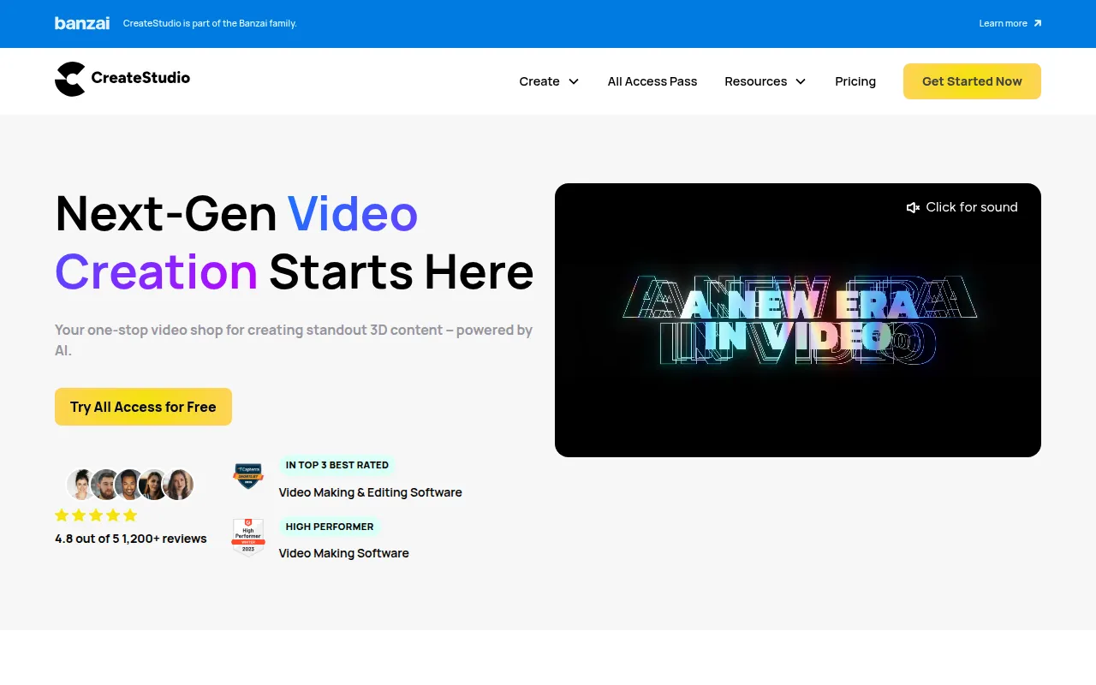This screenshot has height=685, width=1096.
Task: Click '4.8 out of 5 1,200+ reviews' text
Action: click(x=130, y=539)
